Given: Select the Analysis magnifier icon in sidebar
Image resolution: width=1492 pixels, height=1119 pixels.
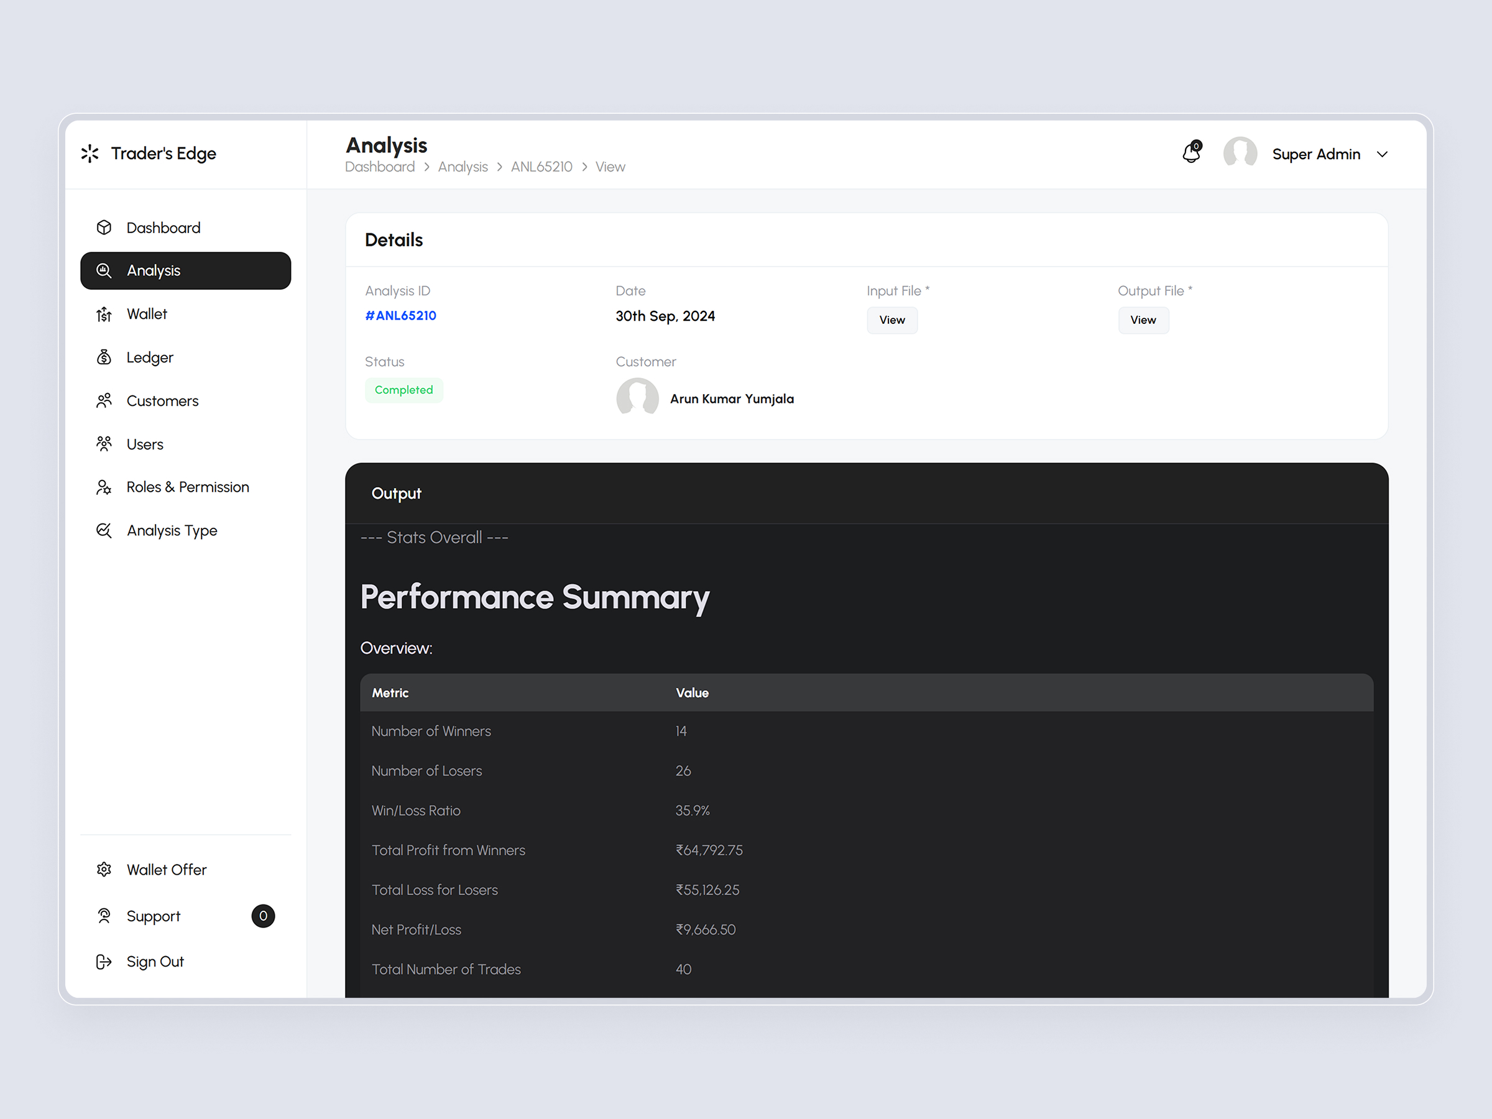Looking at the screenshot, I should [104, 270].
